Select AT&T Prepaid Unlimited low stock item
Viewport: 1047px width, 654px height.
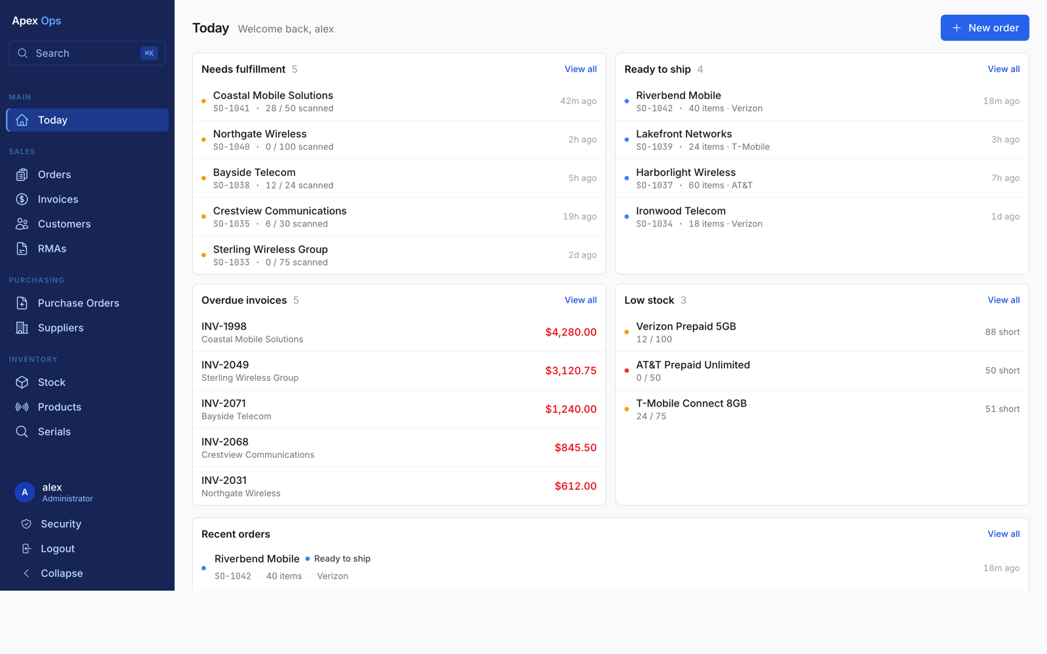822,371
